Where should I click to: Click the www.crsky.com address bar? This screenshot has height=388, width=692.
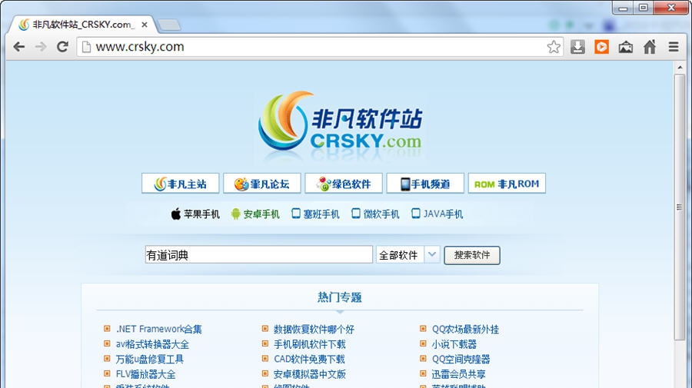[320, 47]
